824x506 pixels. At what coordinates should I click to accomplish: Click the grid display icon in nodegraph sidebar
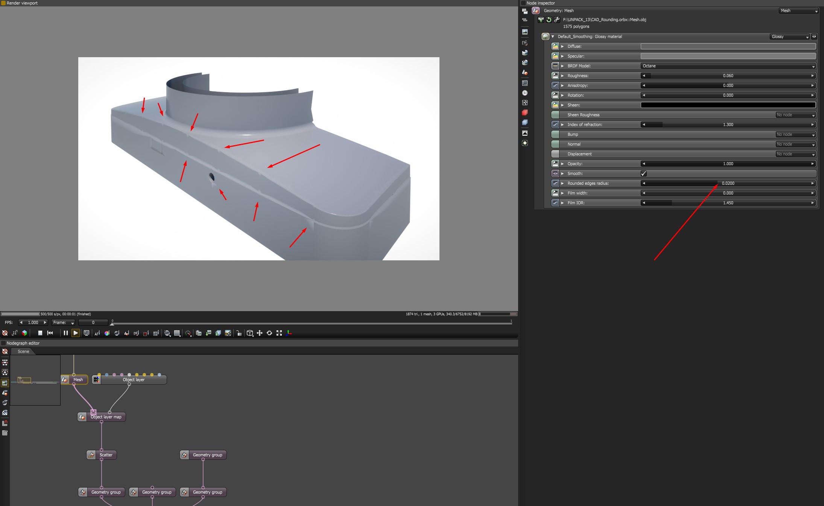[5, 433]
